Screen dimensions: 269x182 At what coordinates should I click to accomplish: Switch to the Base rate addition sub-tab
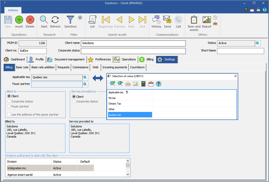pyautogui.click(x=43, y=67)
